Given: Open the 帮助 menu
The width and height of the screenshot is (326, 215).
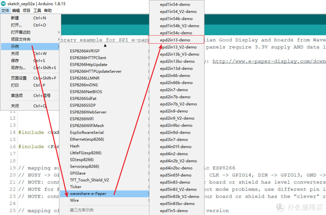Looking at the screenshot, I should tap(48, 10).
